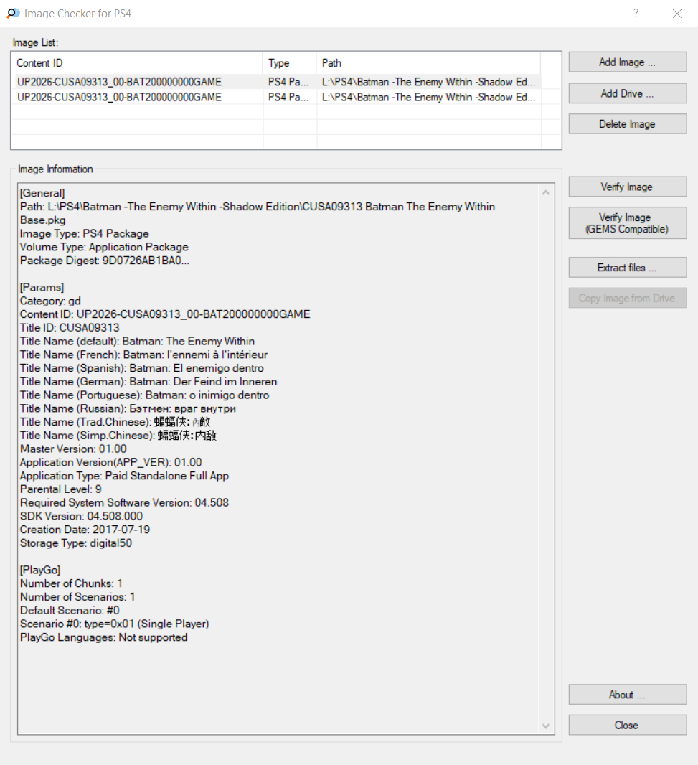Click the scroll down arrow in Image Information
The image size is (698, 765).
point(546,726)
